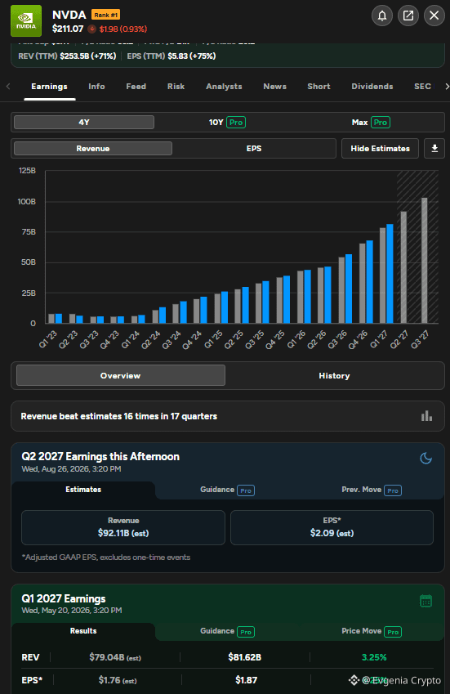
Task: Open the Info tab
Action: [96, 87]
